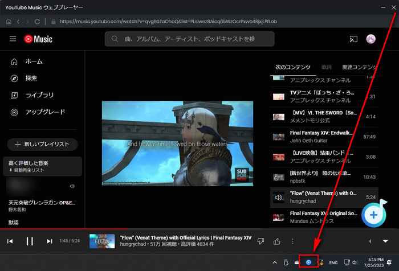
Task: Expand player controls with left arrow
Action: pyautogui.click(x=370, y=241)
